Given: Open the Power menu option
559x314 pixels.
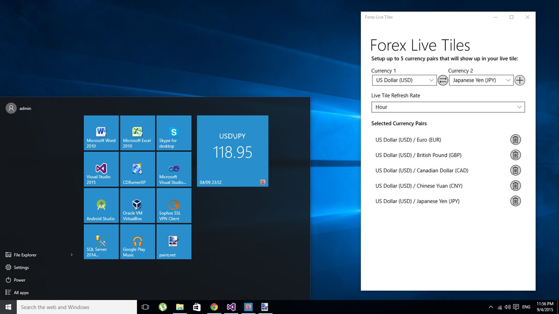Looking at the screenshot, I should click(x=19, y=280).
